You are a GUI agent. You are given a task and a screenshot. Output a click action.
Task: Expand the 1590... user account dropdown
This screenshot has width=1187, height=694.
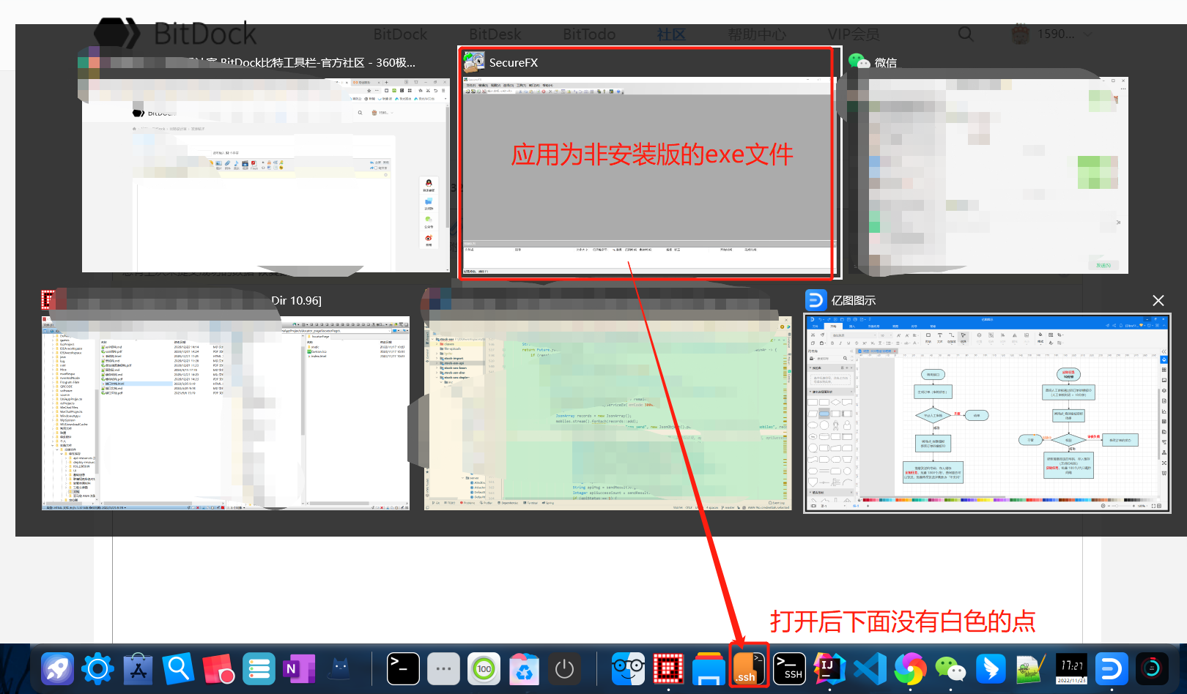coord(1051,34)
